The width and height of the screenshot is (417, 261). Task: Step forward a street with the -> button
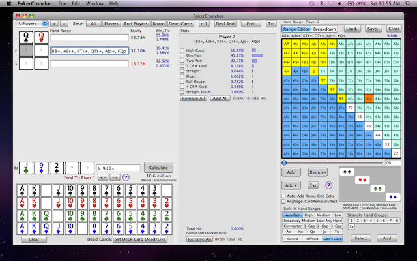coord(115,177)
